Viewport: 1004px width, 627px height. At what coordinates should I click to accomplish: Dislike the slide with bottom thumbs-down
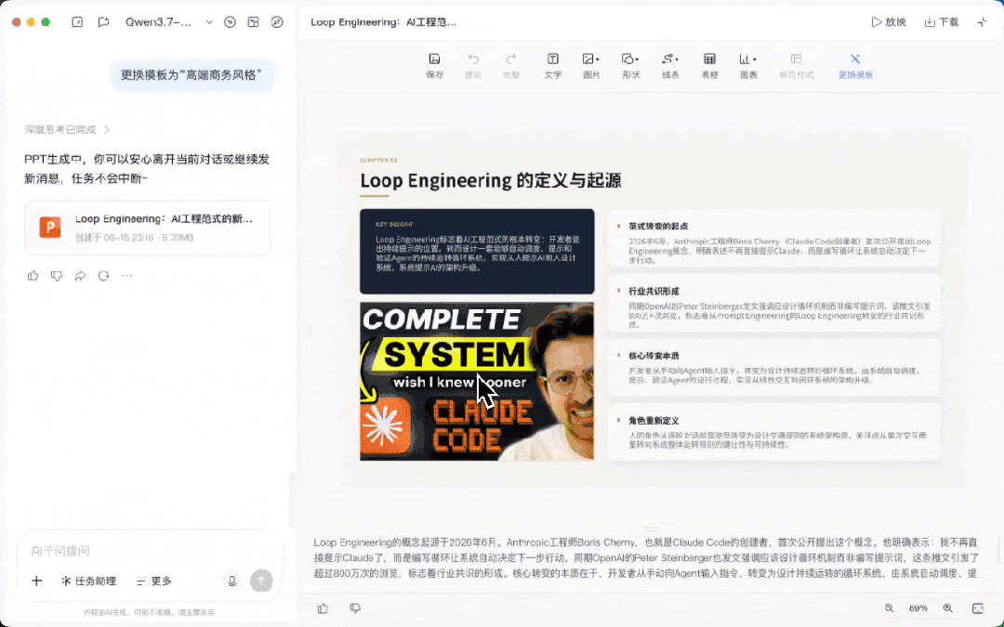355,608
